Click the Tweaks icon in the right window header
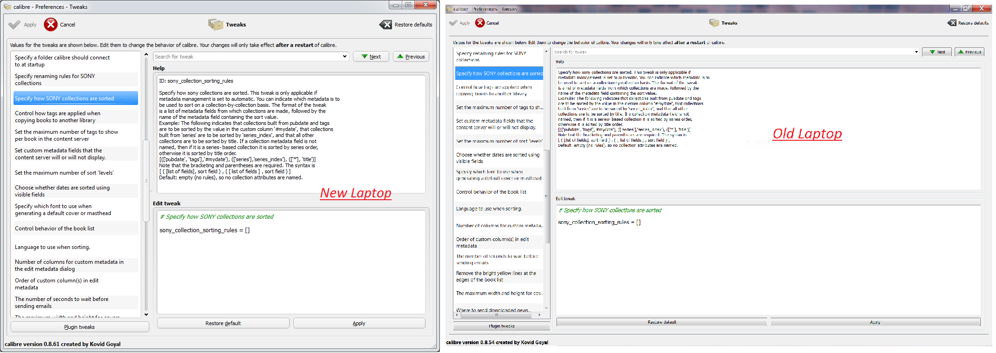This screenshot has width=996, height=353. [x=714, y=23]
